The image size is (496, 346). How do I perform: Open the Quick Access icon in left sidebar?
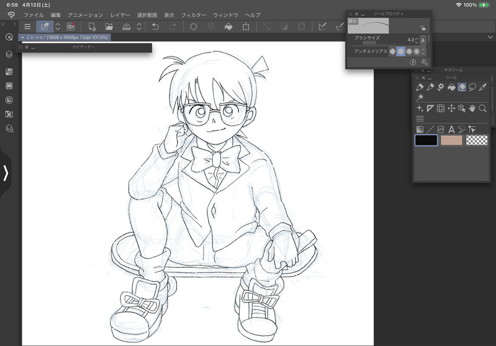tap(9, 37)
